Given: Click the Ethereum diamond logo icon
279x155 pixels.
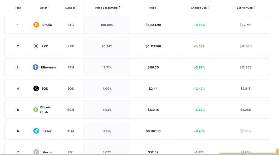Looking at the screenshot, I should pyautogui.click(x=36, y=67).
